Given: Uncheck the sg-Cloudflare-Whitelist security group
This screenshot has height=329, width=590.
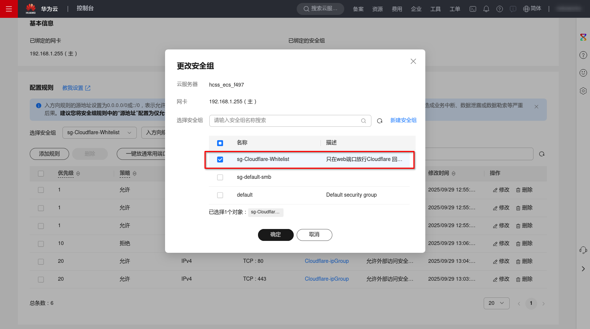Looking at the screenshot, I should tap(220, 159).
